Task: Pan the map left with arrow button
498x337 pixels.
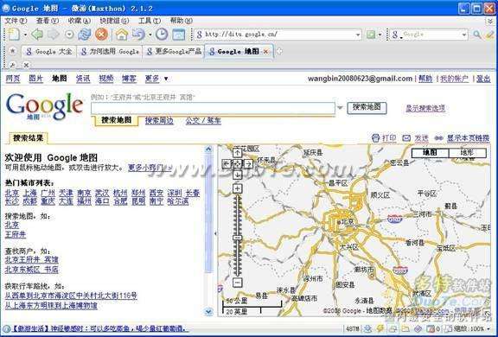Action: pyautogui.click(x=227, y=163)
